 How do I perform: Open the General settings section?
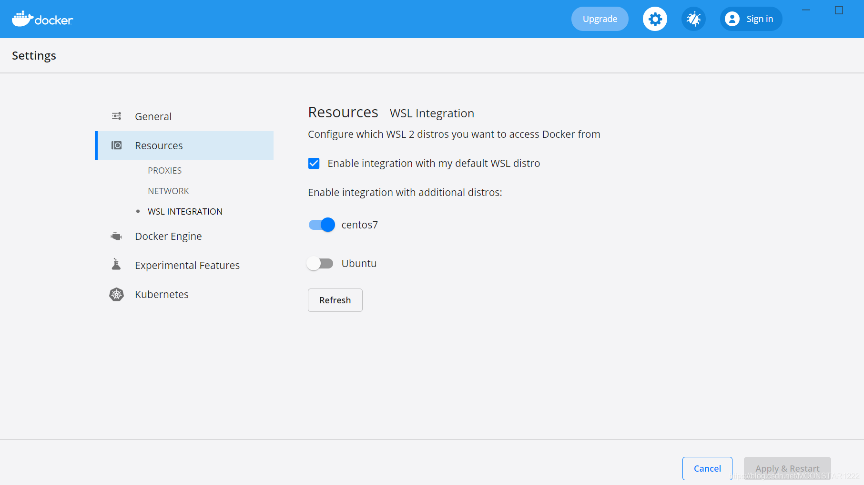click(184, 116)
